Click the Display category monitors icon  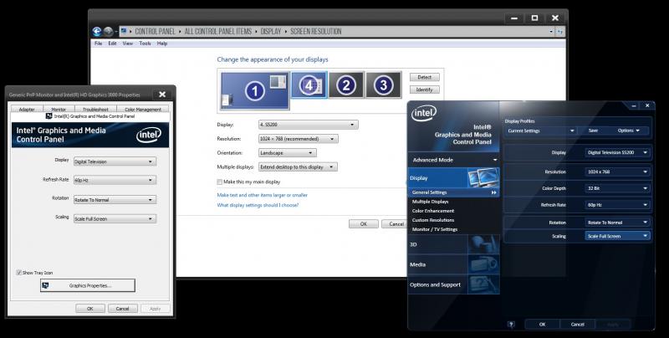click(483, 178)
